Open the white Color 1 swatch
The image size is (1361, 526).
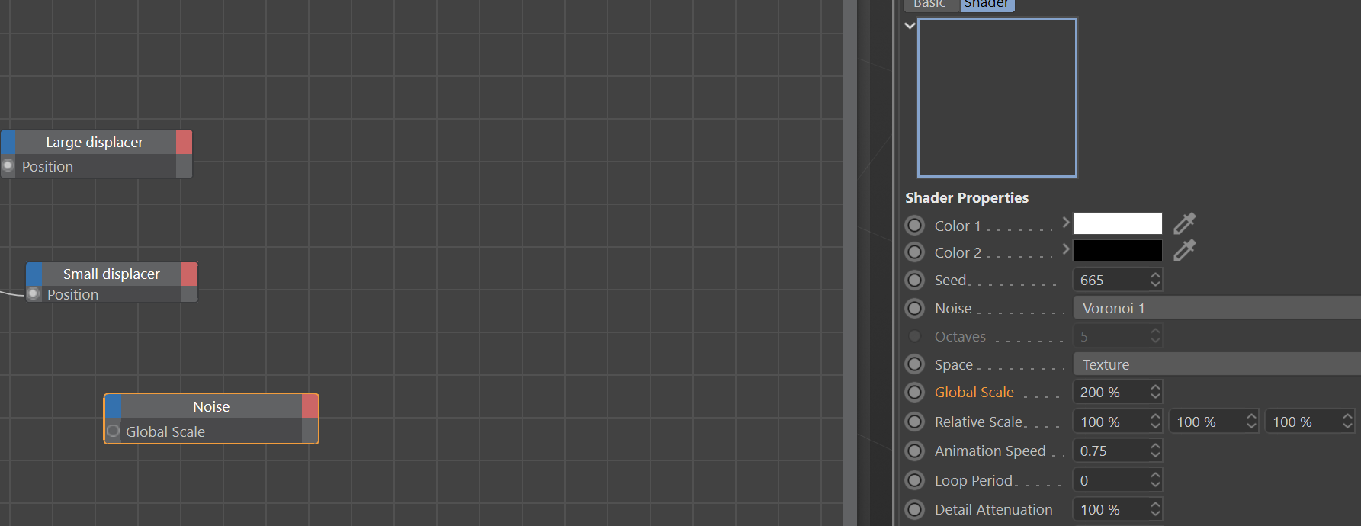pos(1117,223)
